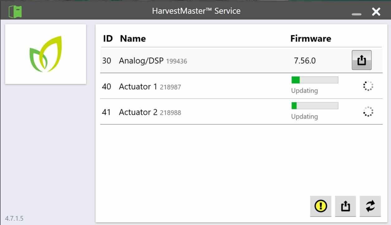Select the Actuator 1 device name
The height and width of the screenshot is (225, 391).
(138, 86)
